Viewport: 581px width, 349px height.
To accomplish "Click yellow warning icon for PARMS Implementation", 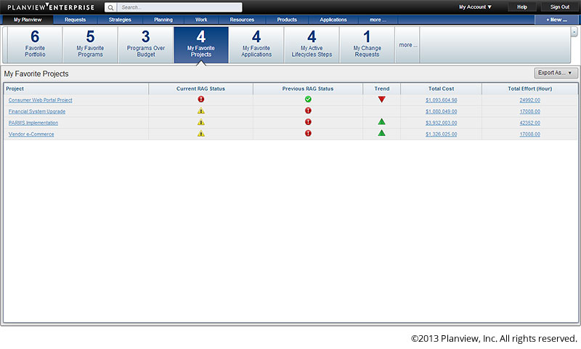I will pyautogui.click(x=201, y=122).
